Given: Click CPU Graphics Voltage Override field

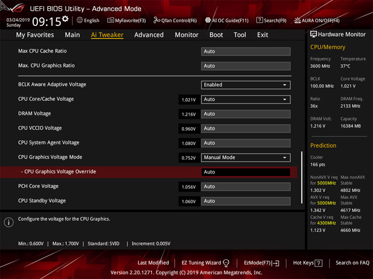Looking at the screenshot, I should [x=246, y=172].
